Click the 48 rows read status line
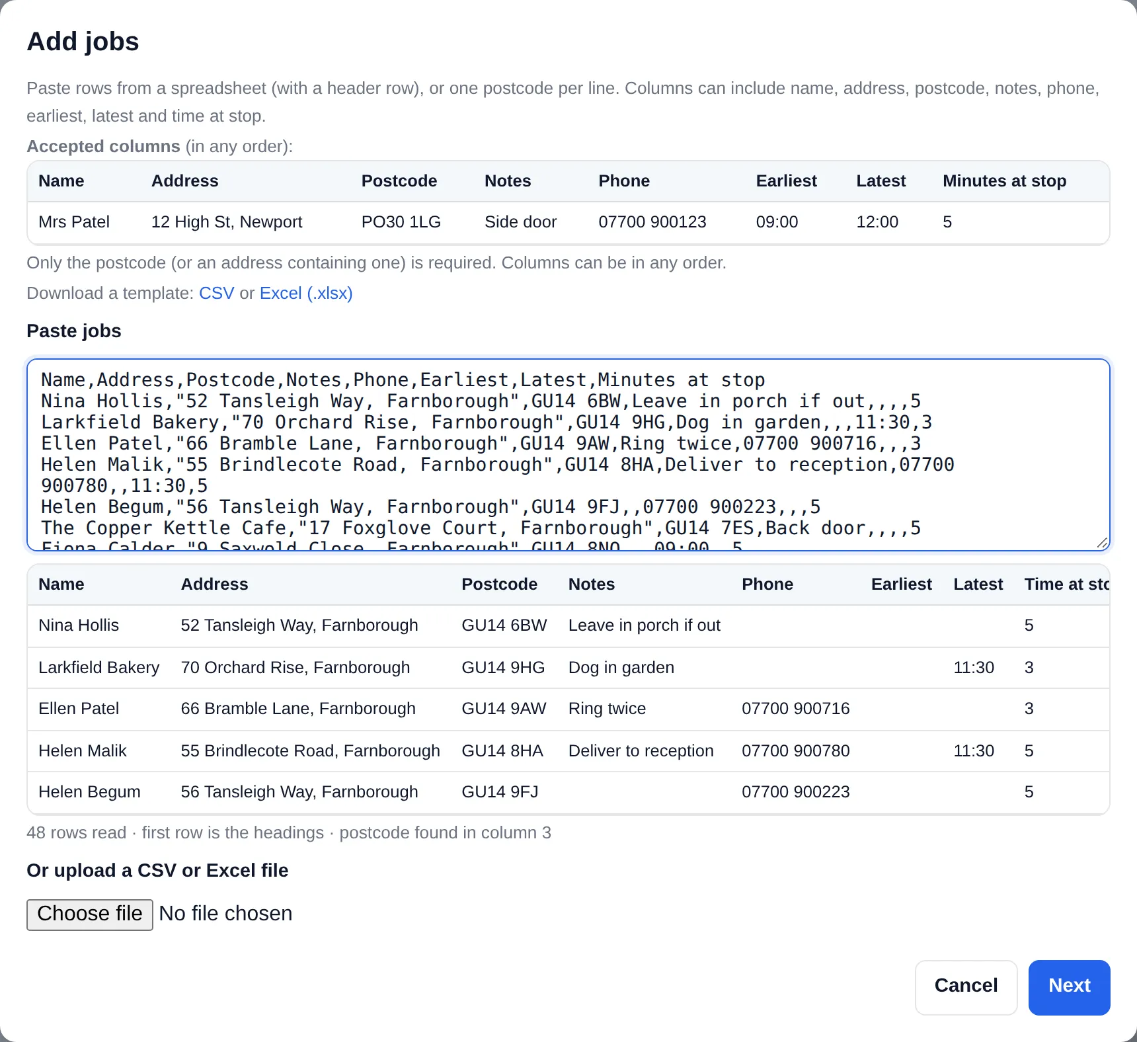This screenshot has width=1137, height=1042. click(x=289, y=833)
